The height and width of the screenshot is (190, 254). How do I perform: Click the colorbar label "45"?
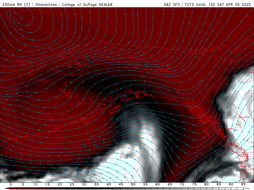[x=121, y=184]
